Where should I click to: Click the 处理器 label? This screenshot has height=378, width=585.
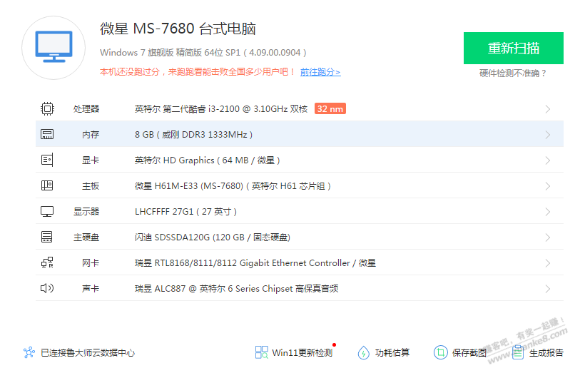pyautogui.click(x=86, y=109)
